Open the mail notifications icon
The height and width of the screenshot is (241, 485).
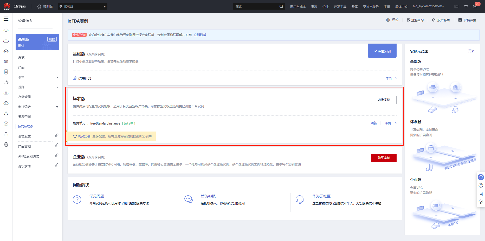[x=475, y=6]
